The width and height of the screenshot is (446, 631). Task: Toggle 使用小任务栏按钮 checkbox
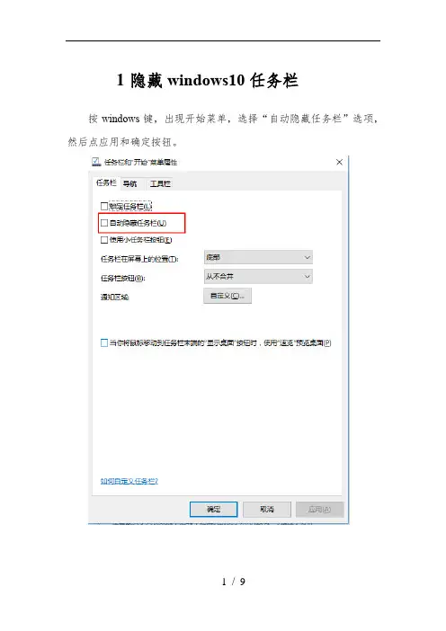(104, 240)
